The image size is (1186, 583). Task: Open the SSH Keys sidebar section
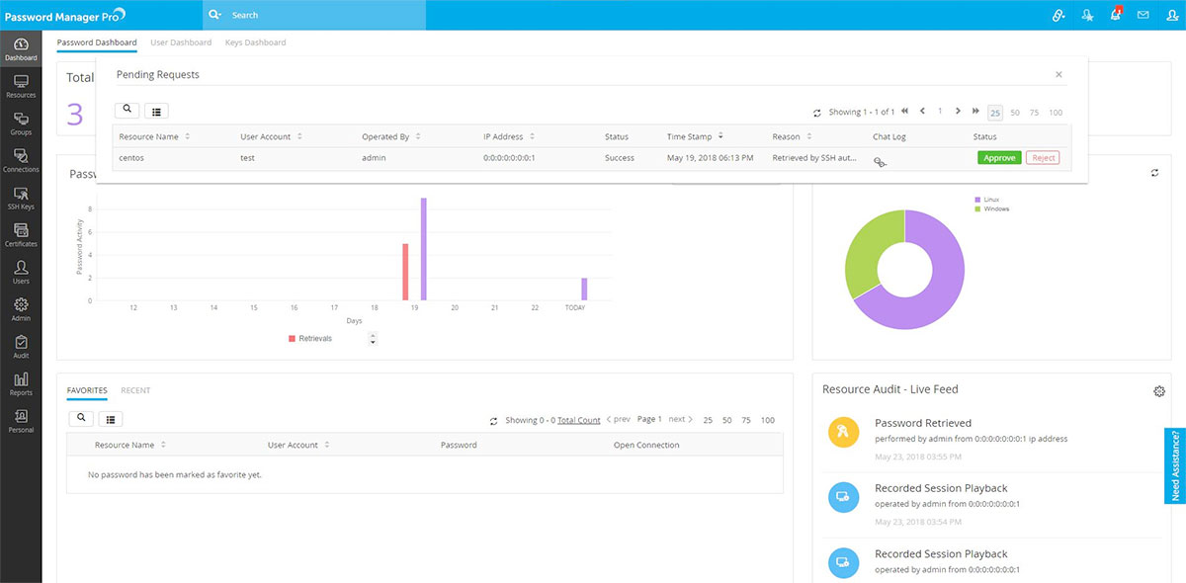coord(21,199)
